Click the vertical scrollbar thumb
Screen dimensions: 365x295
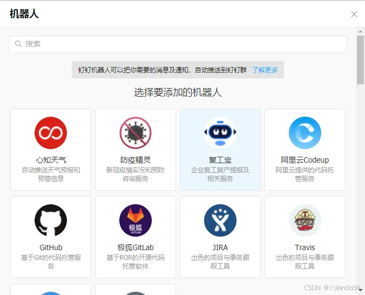[x=360, y=60]
